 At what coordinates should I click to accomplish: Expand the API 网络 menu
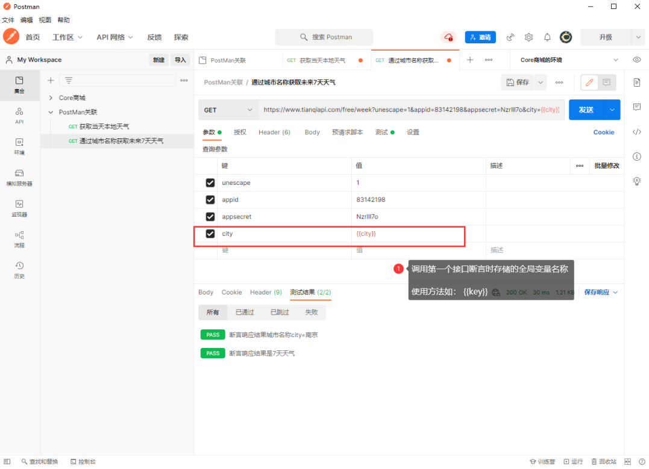tap(114, 37)
